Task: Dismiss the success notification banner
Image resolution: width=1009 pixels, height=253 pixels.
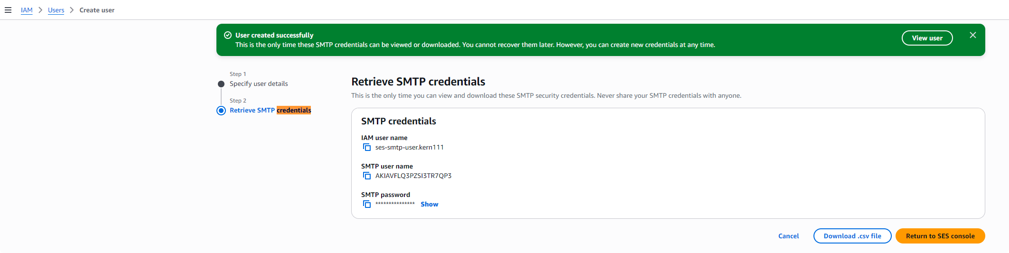Action: pyautogui.click(x=973, y=35)
